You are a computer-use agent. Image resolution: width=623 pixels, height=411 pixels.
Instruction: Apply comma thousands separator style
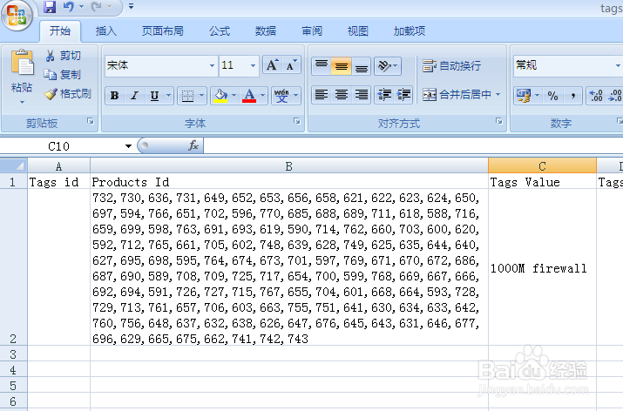click(x=572, y=96)
